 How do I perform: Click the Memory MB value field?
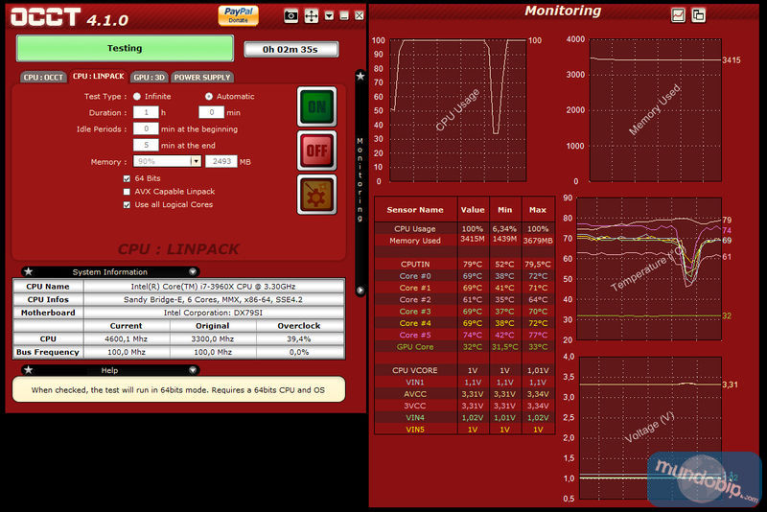click(x=221, y=161)
